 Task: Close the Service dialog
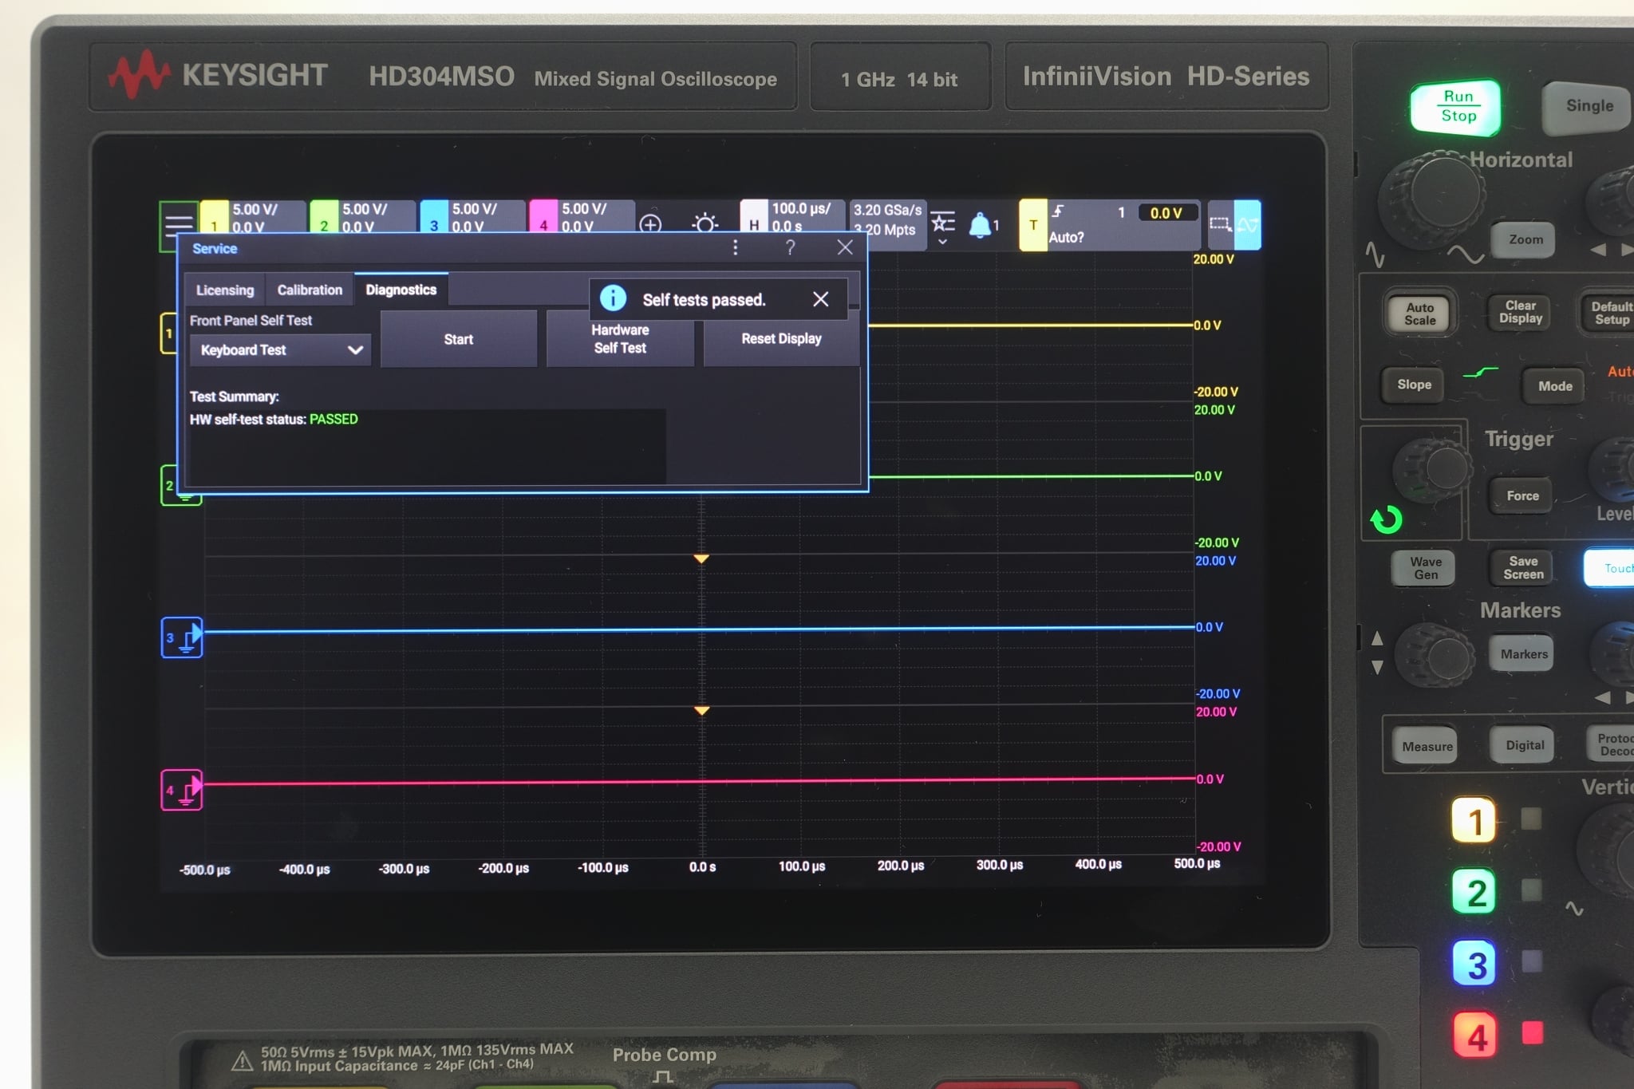coord(845,248)
